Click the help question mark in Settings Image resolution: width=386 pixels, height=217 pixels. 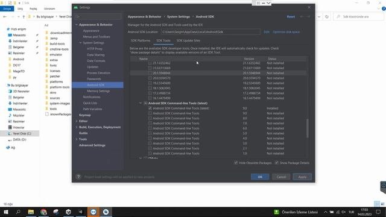(78, 177)
